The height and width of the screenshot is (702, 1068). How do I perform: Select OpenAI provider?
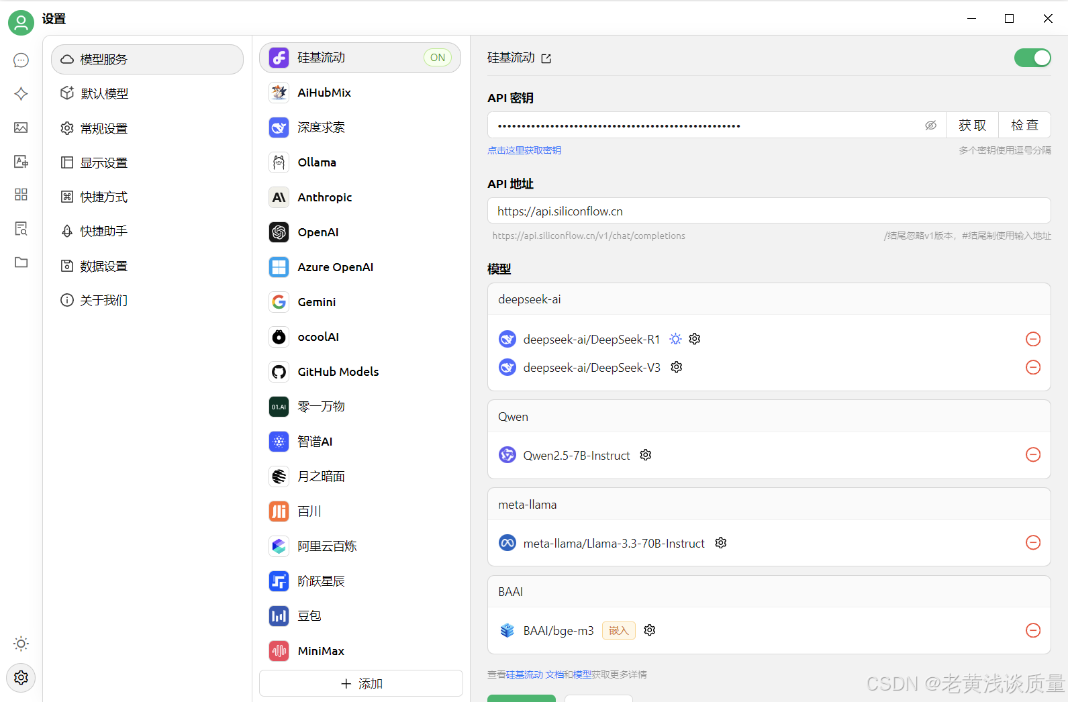(360, 232)
